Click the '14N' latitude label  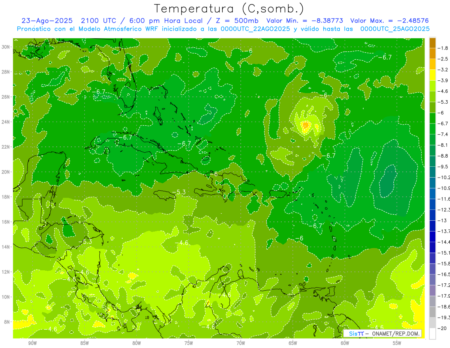(6, 247)
